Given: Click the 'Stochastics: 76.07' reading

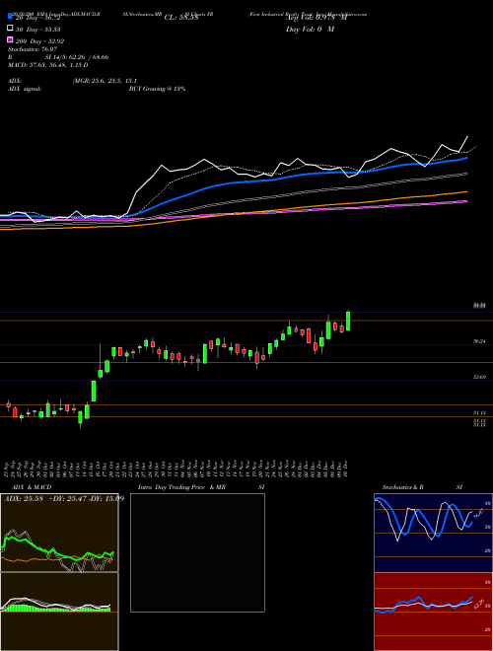Looking at the screenshot, I should 33,49.
